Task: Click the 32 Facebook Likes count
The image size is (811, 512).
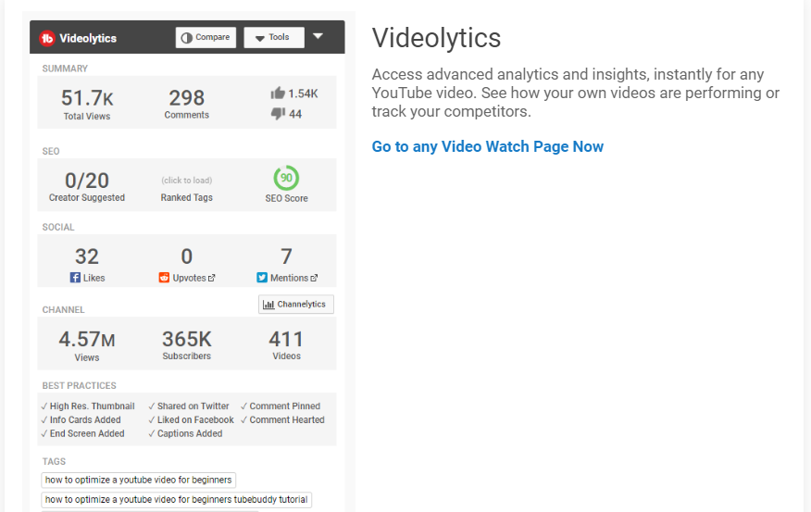Action: [87, 256]
